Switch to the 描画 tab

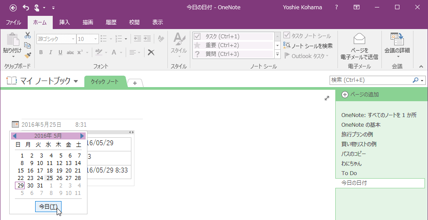click(88, 22)
